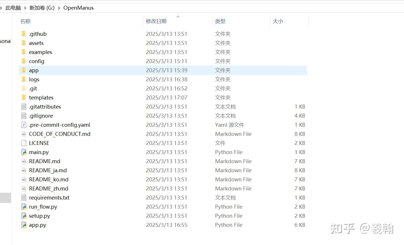Click the .gitattributes document icon
The image size is (404, 245).
point(24,107)
